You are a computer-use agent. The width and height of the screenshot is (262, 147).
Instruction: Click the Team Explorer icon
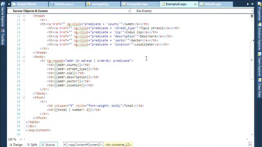(260, 54)
